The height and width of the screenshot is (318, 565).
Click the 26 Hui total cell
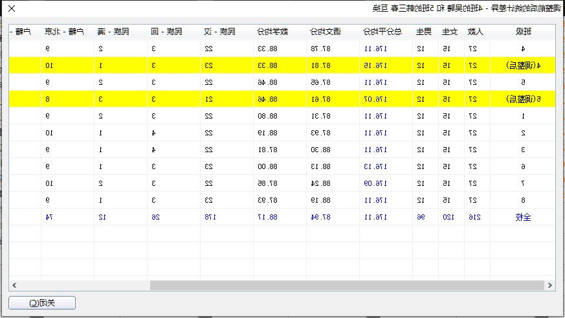[173, 217]
